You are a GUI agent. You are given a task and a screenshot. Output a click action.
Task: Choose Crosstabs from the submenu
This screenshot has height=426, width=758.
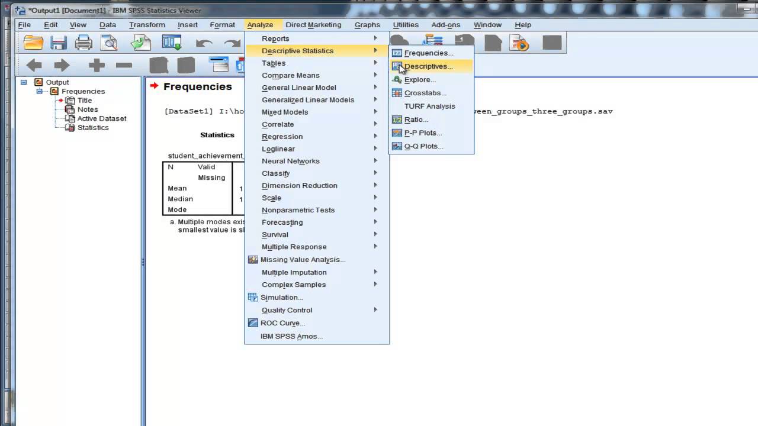[431, 93]
